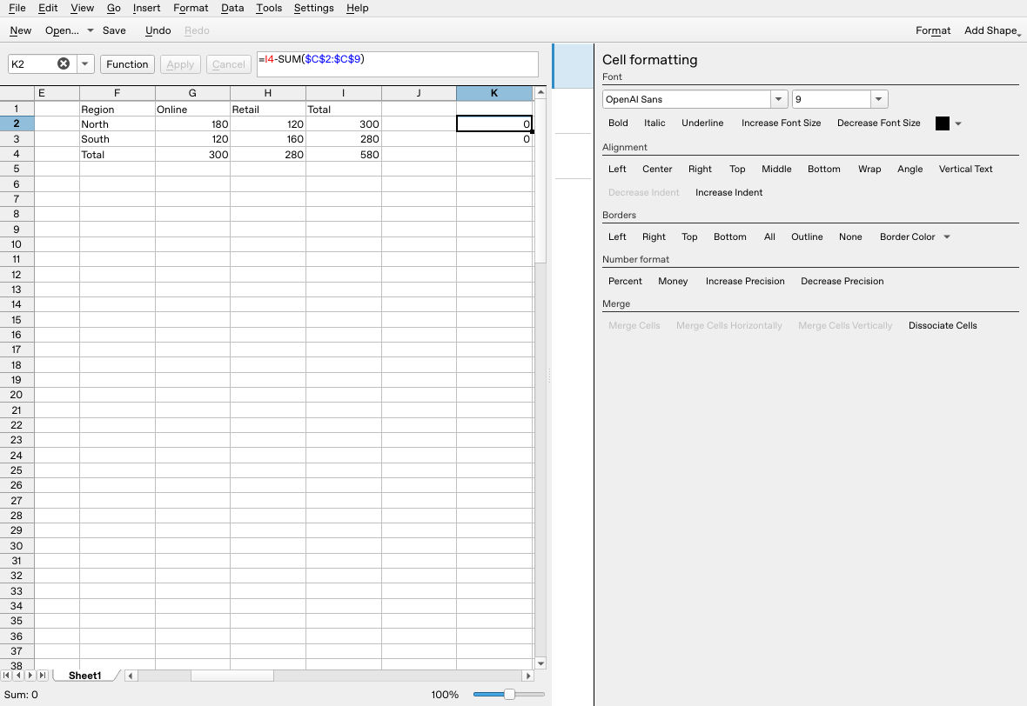The width and height of the screenshot is (1027, 706).
Task: Click the black text color swatch
Action: pyautogui.click(x=943, y=123)
